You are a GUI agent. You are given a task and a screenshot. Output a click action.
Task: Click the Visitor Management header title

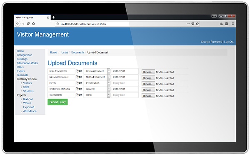click(x=43, y=34)
